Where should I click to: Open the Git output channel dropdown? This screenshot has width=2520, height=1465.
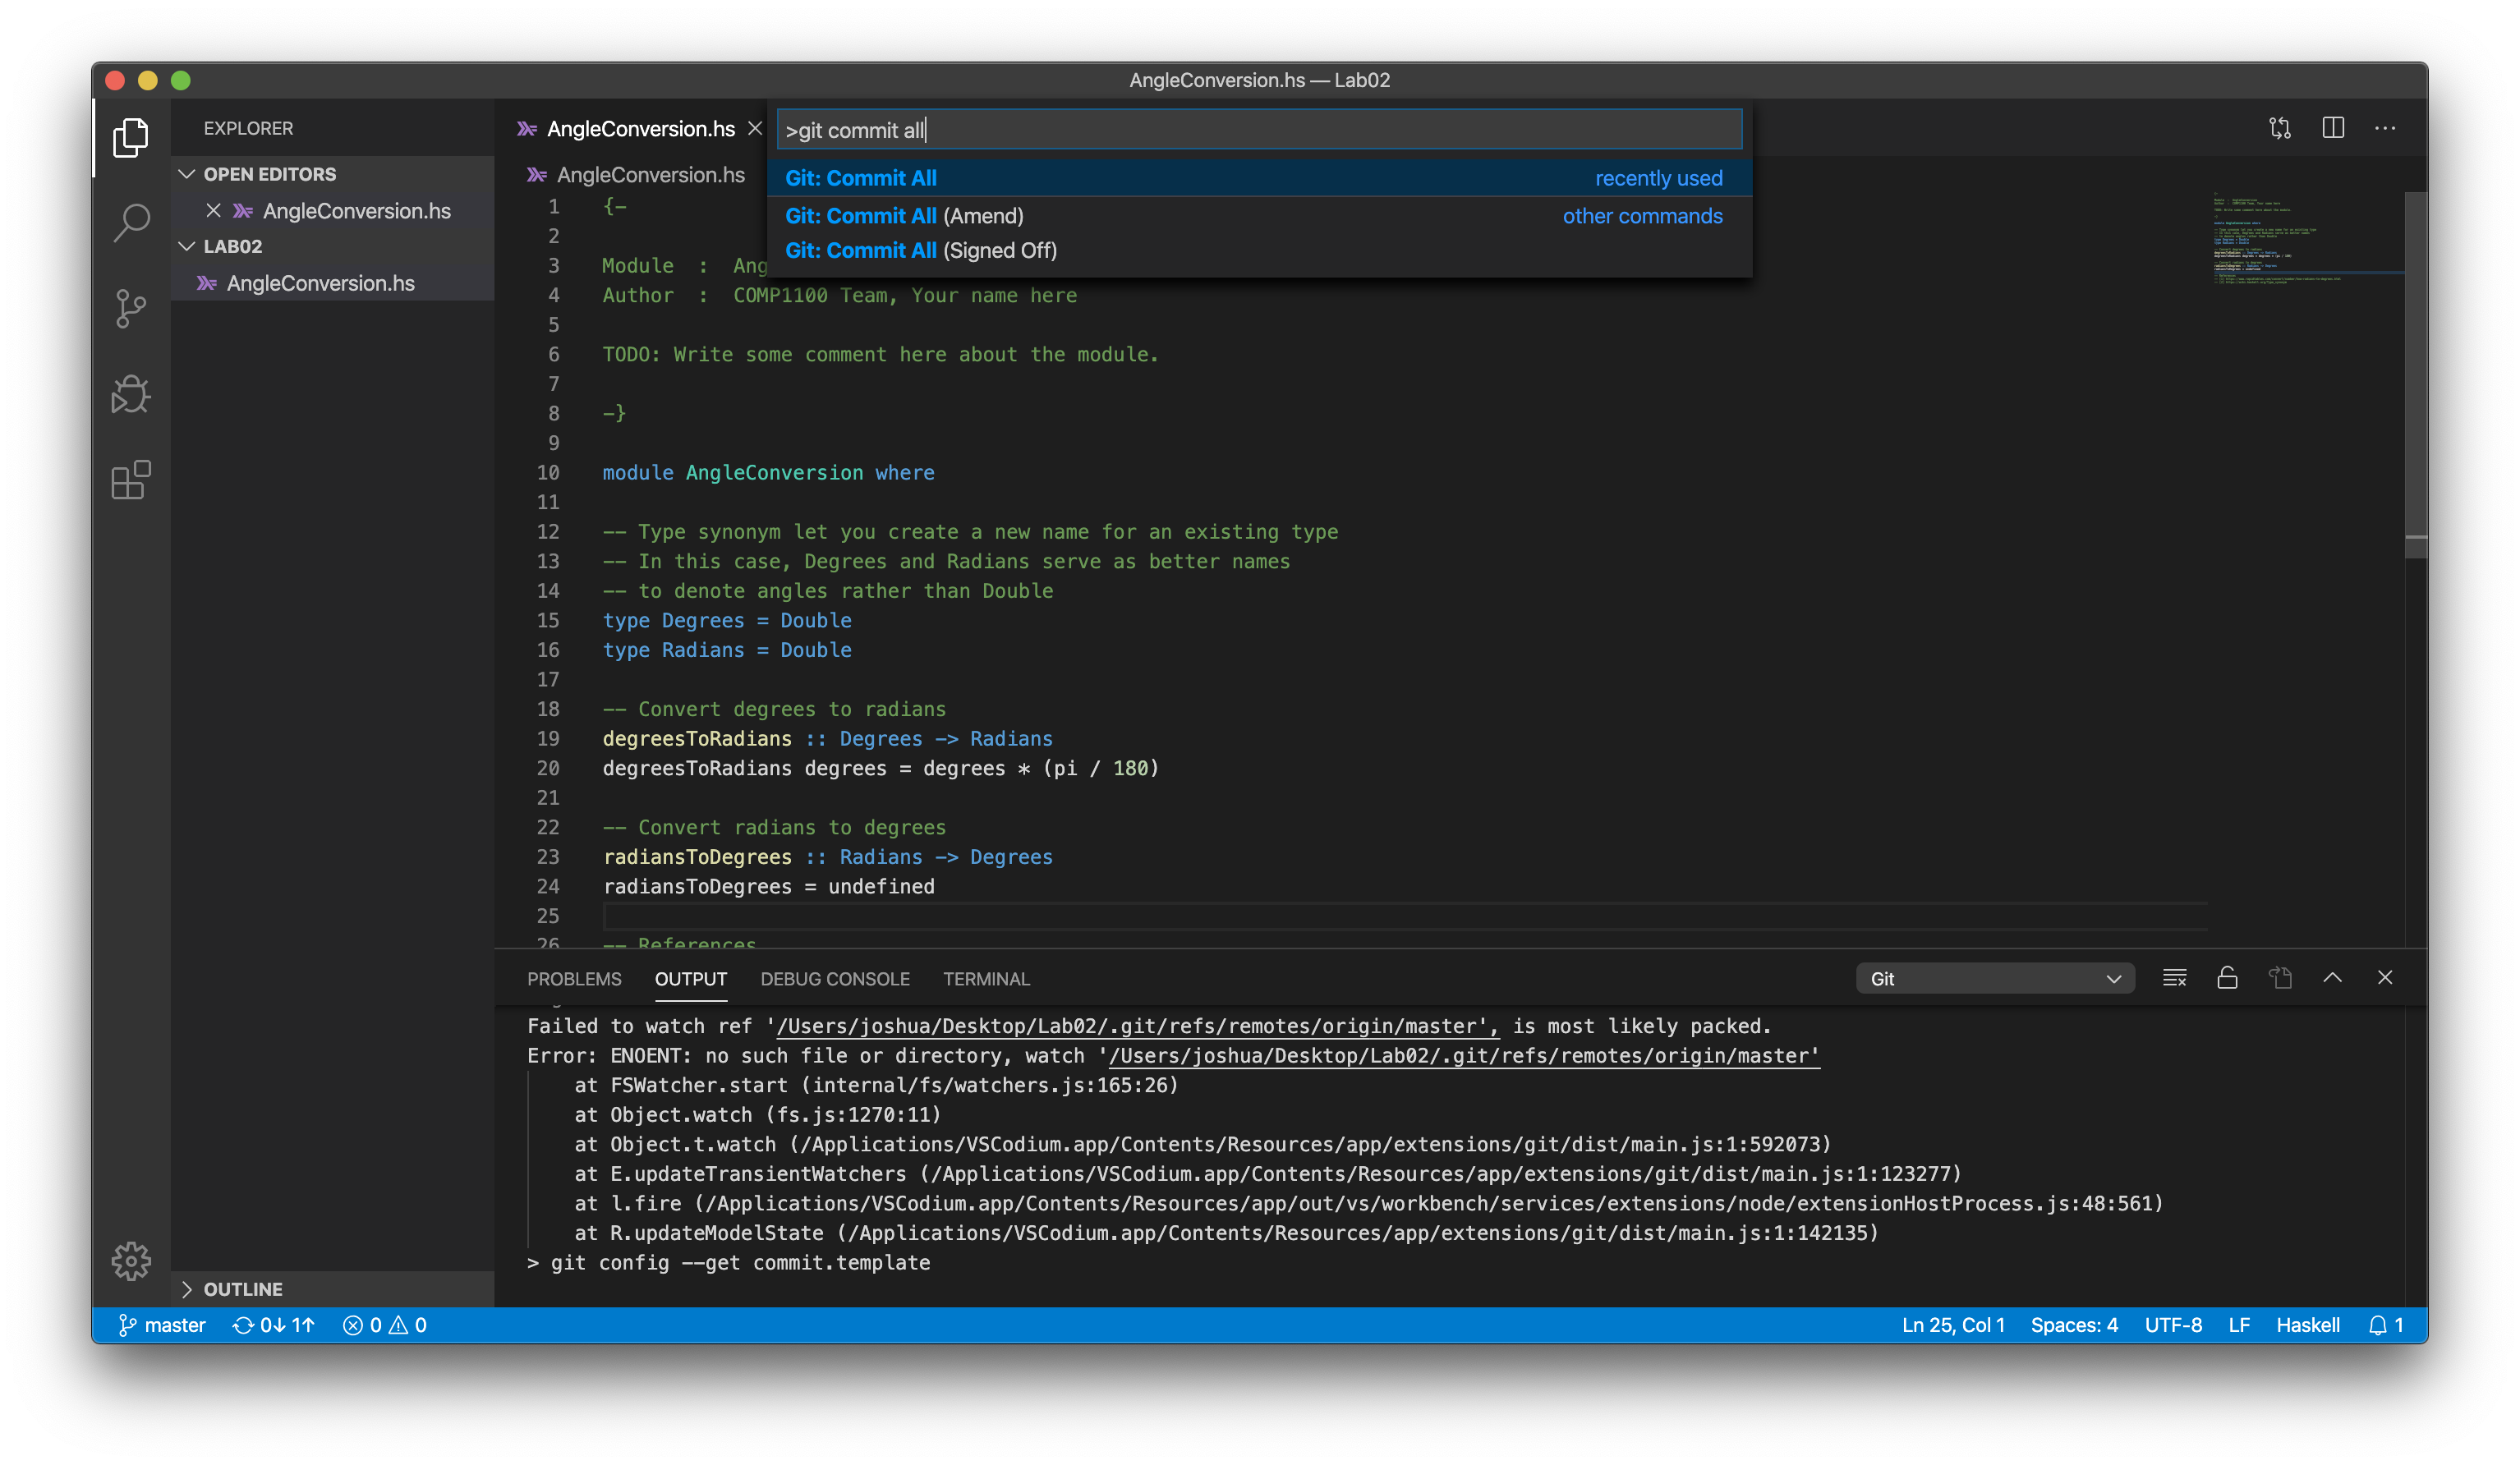coord(1996,978)
